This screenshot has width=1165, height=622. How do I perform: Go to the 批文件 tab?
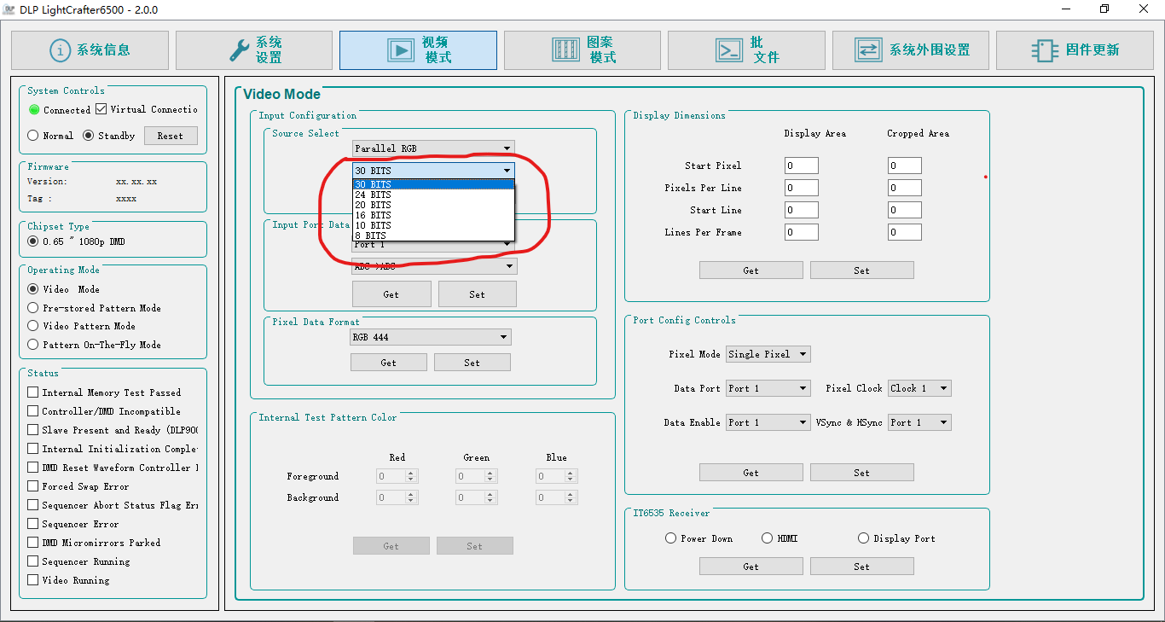pos(746,50)
